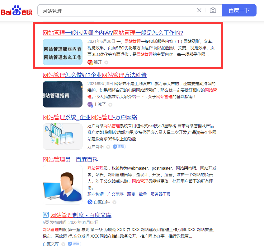This screenshot has width=264, height=246.
Task: Open 网站管理怎么做好 result link
Action: coord(94,75)
